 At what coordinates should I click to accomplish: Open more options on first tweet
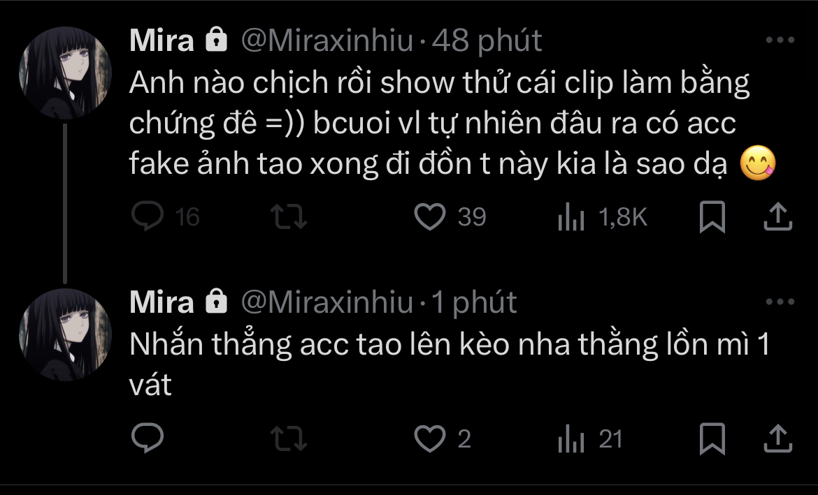[780, 40]
